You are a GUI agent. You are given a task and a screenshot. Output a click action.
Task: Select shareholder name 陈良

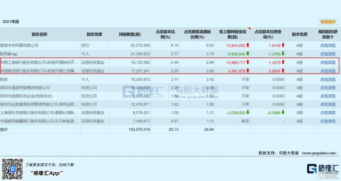click(x=4, y=80)
